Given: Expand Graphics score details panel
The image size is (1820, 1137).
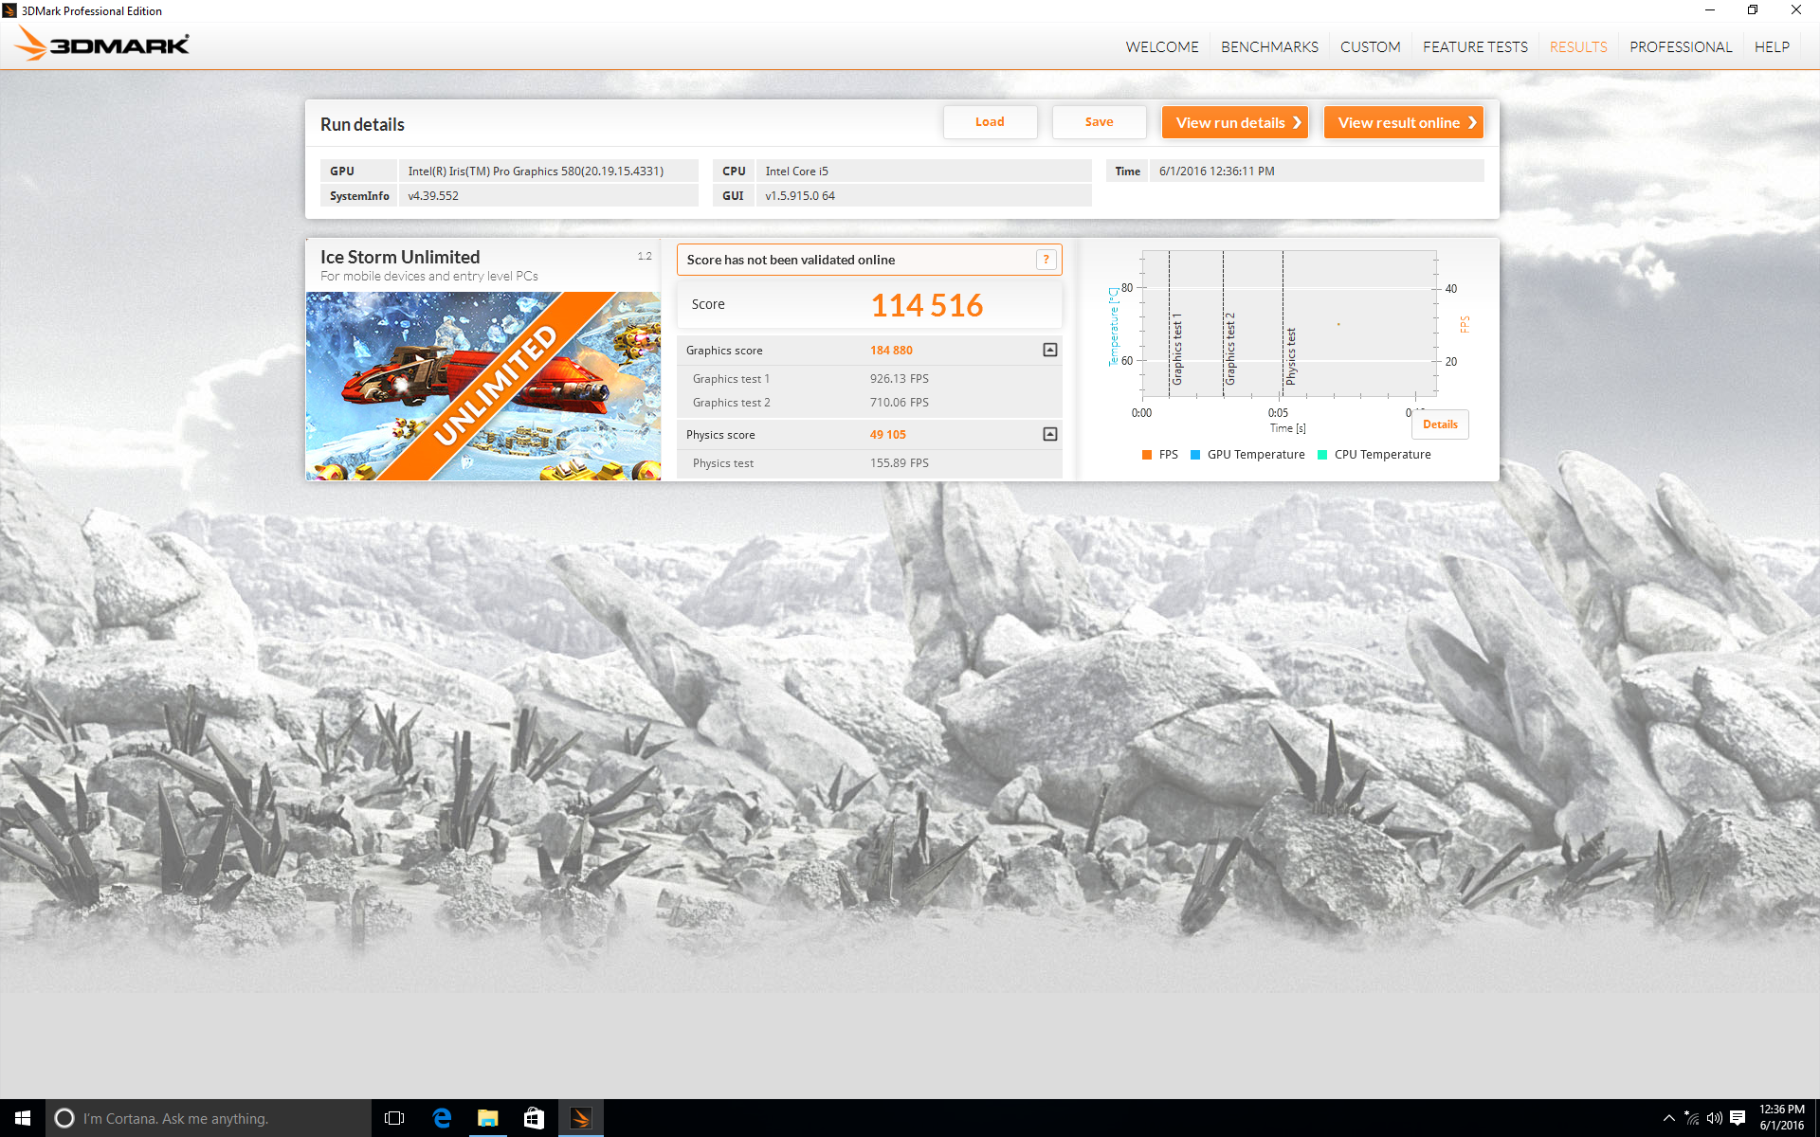Looking at the screenshot, I should click(1048, 350).
